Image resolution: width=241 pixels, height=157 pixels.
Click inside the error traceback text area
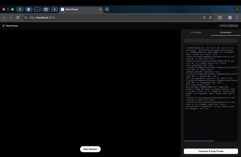pyautogui.click(x=211, y=93)
